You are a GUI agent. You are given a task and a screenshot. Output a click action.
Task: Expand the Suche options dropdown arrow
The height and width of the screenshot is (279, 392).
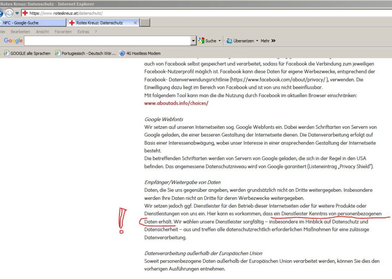[219, 41]
